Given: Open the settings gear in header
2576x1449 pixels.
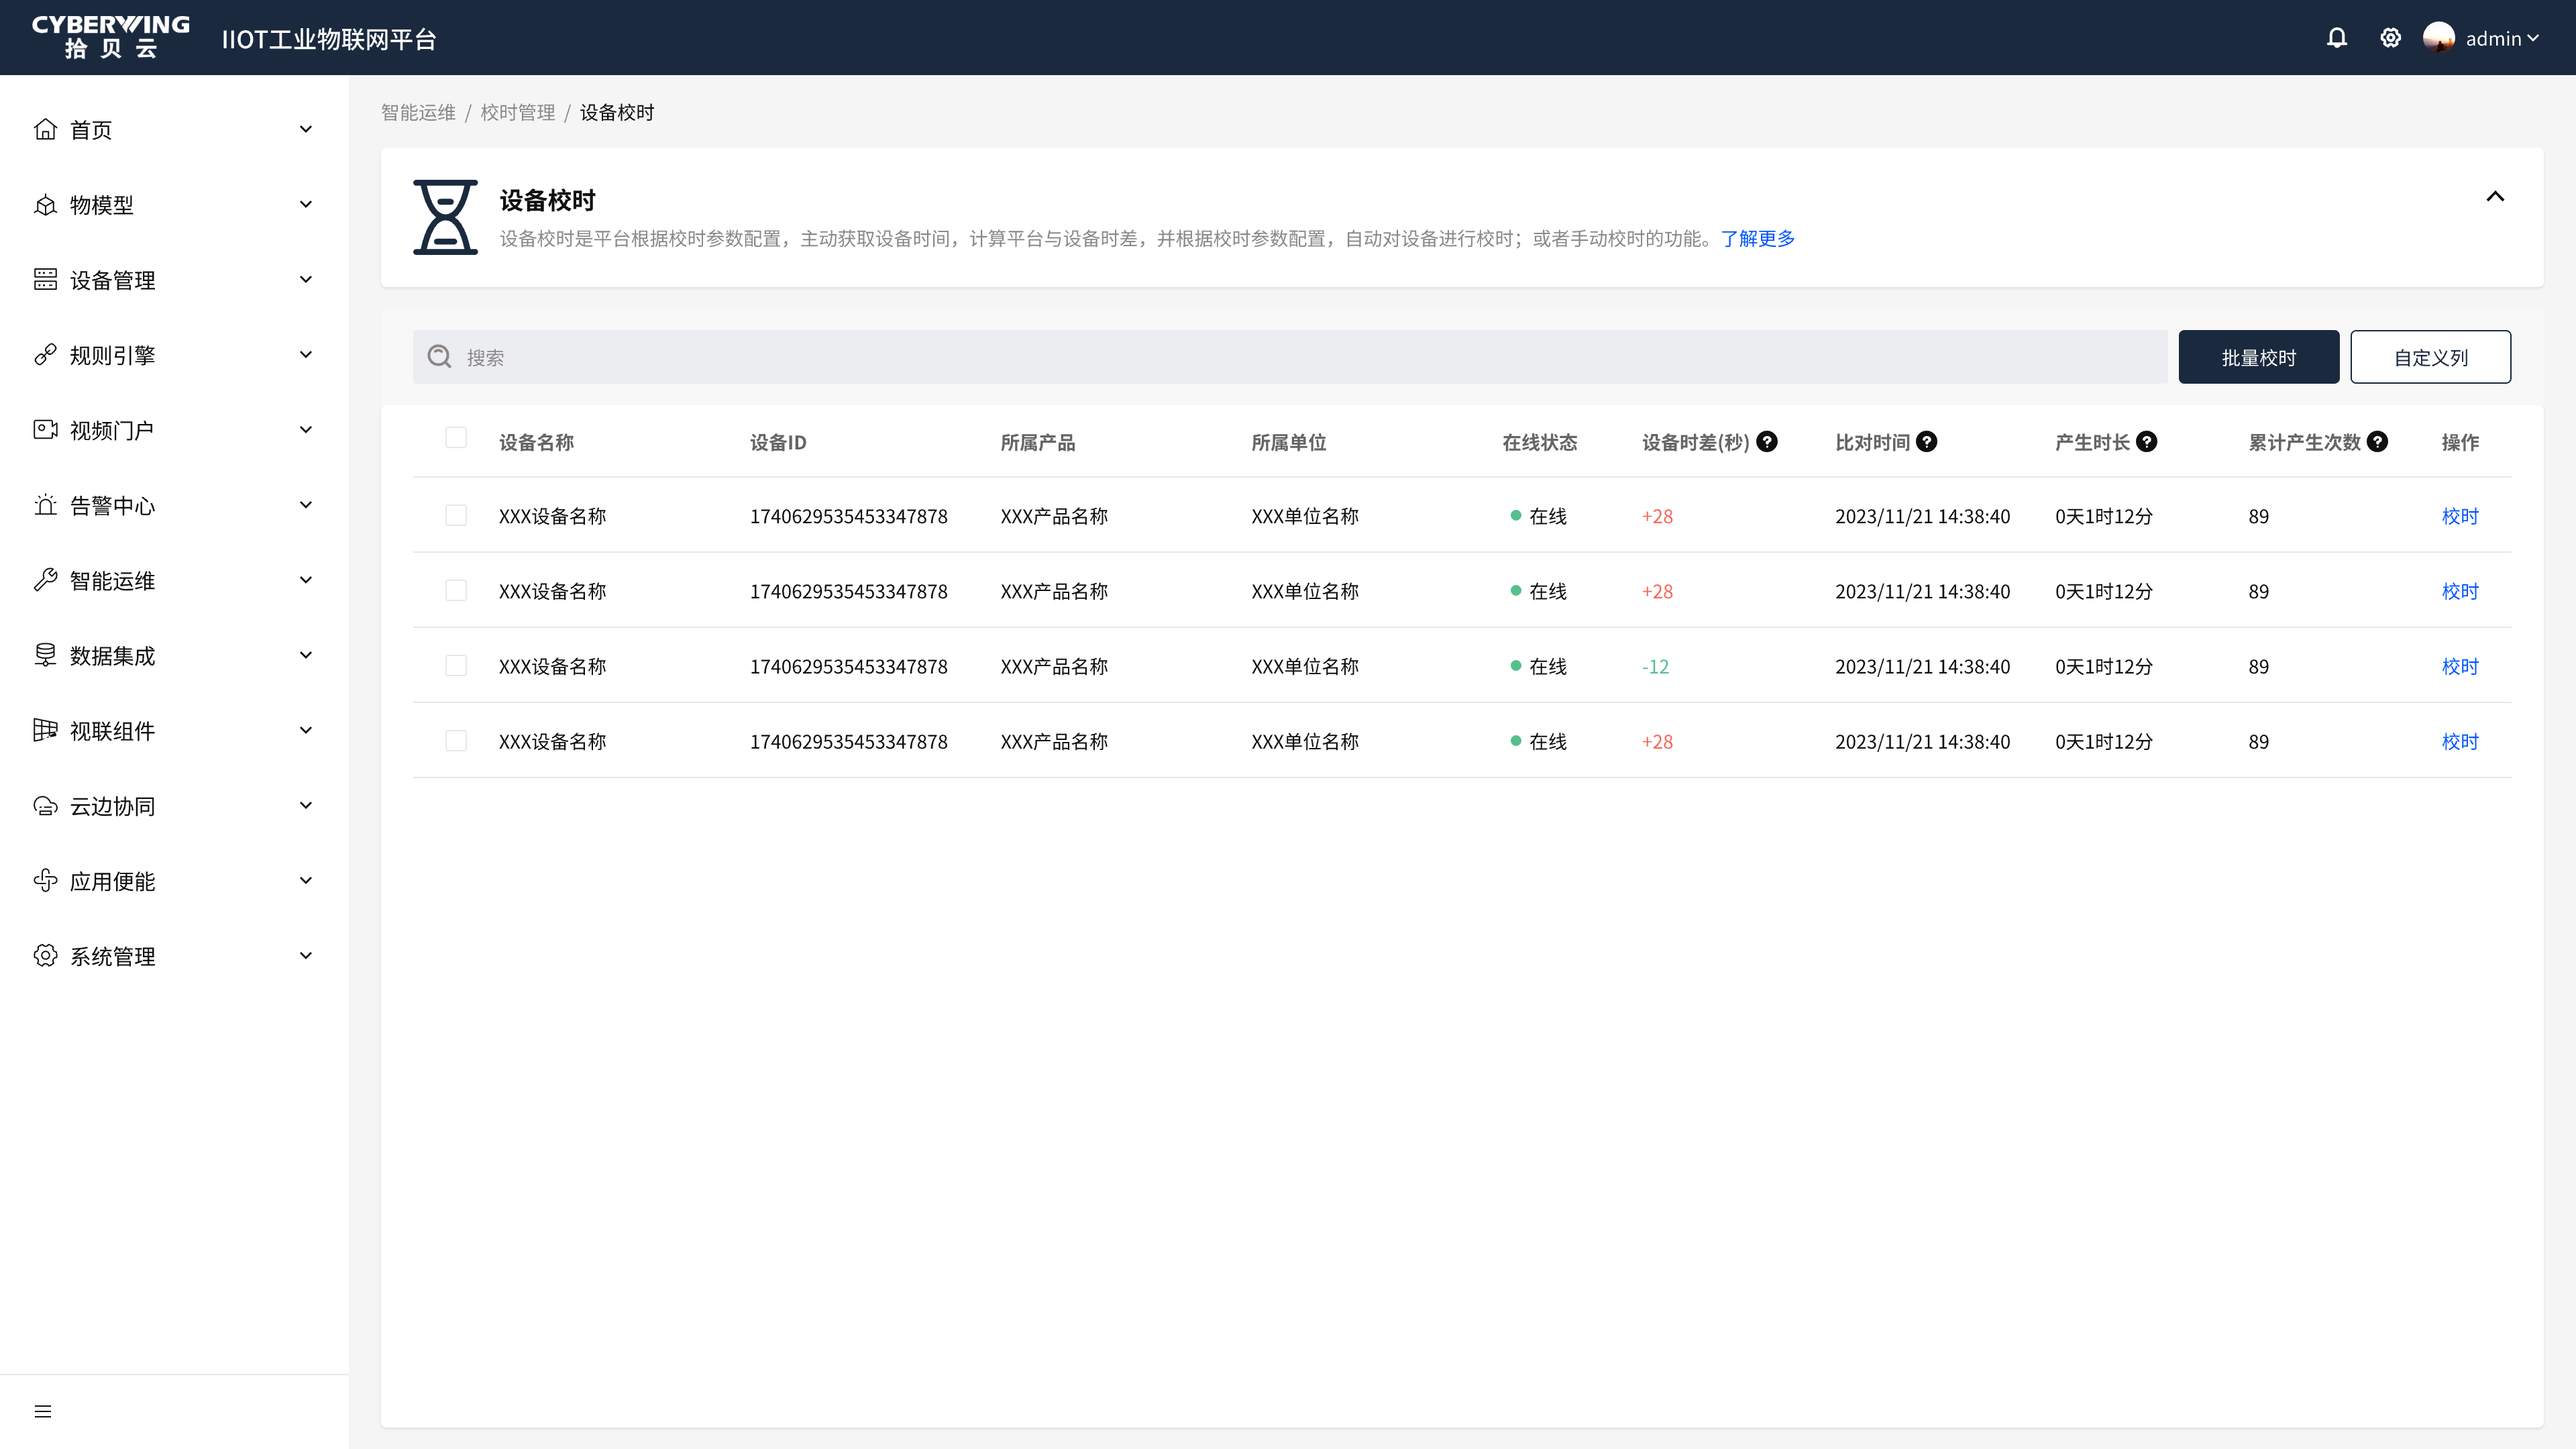Looking at the screenshot, I should tap(2390, 38).
